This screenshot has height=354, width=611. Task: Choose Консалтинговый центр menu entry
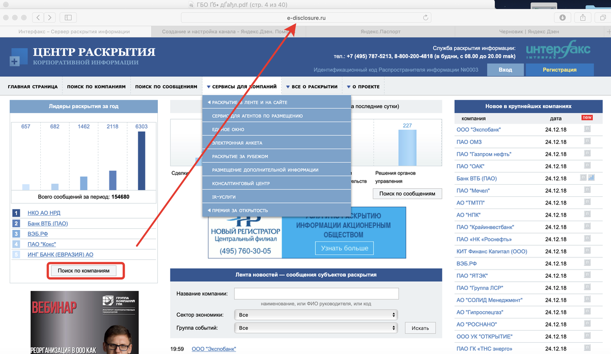pos(276,183)
